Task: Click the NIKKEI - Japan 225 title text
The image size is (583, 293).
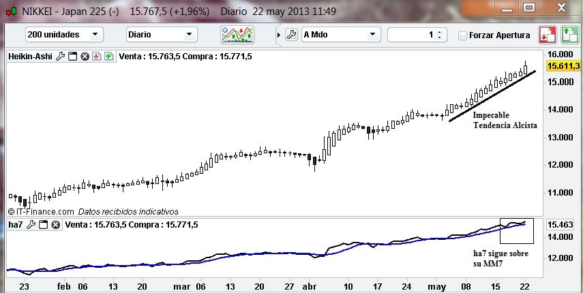Action: pos(70,12)
